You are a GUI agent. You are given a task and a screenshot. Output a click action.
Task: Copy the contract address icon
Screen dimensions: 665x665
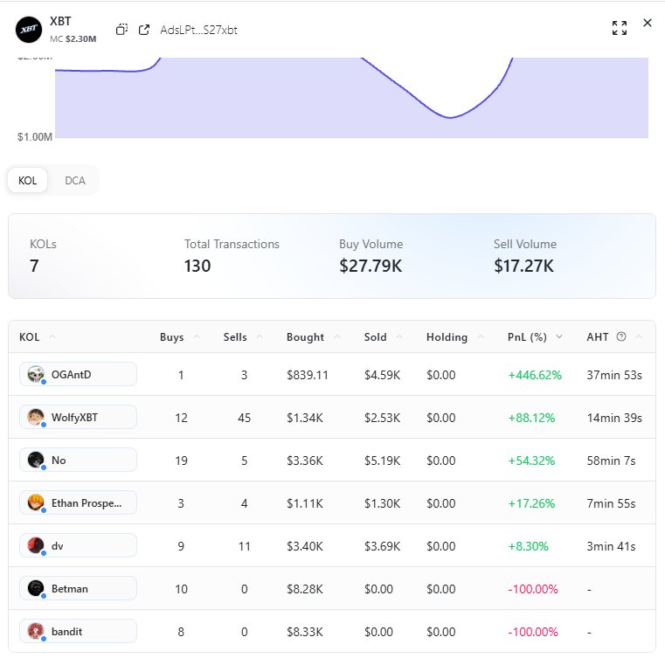121,29
